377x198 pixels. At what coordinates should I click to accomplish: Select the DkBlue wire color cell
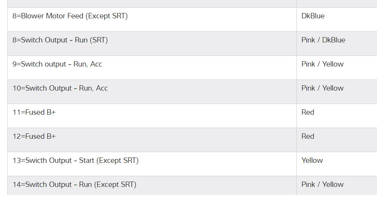coord(313,16)
